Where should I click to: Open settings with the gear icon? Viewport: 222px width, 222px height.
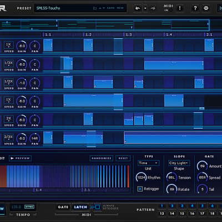[x=206, y=8]
